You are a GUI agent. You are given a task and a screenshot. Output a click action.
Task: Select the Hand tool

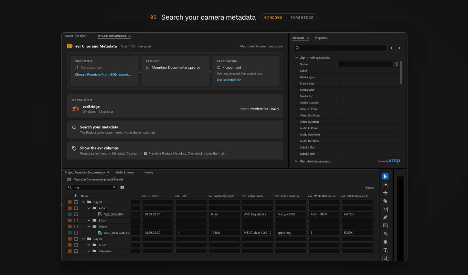tap(385, 242)
